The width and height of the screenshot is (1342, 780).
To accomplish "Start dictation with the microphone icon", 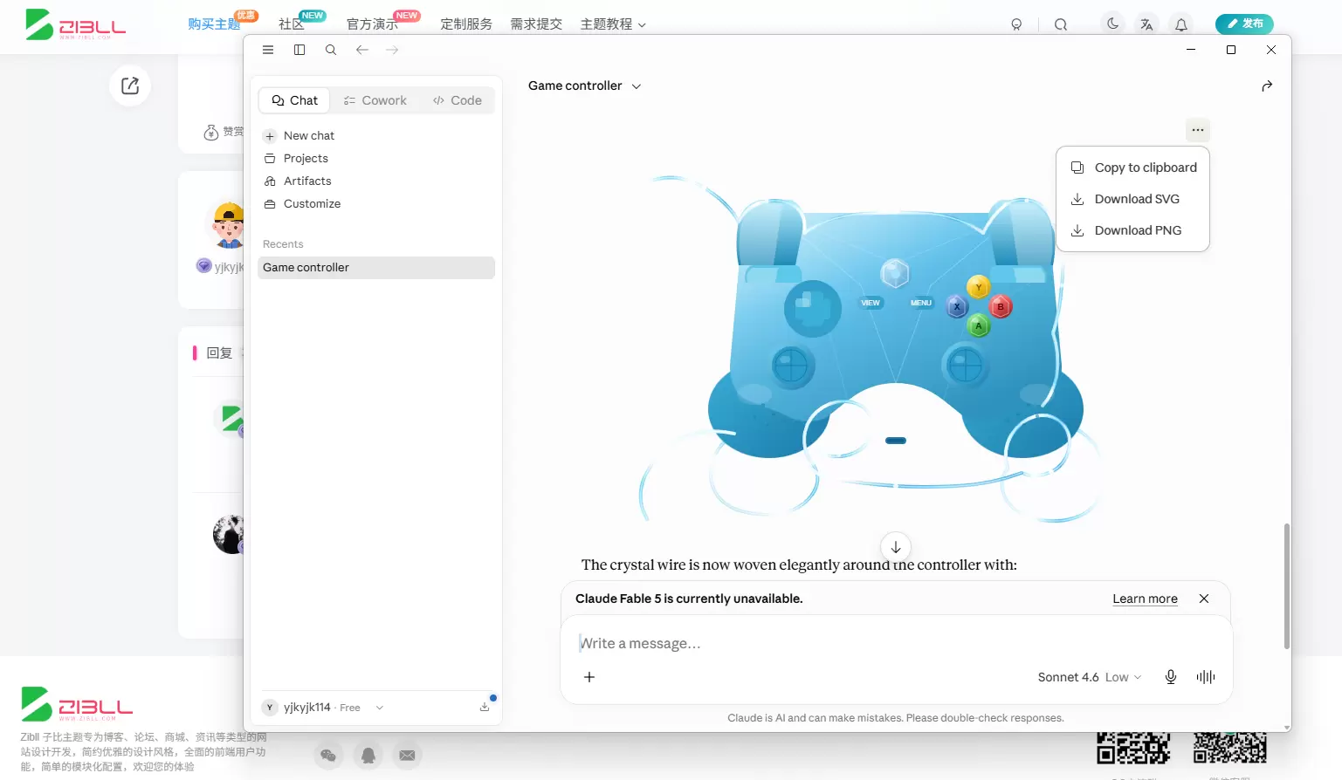I will tap(1171, 677).
